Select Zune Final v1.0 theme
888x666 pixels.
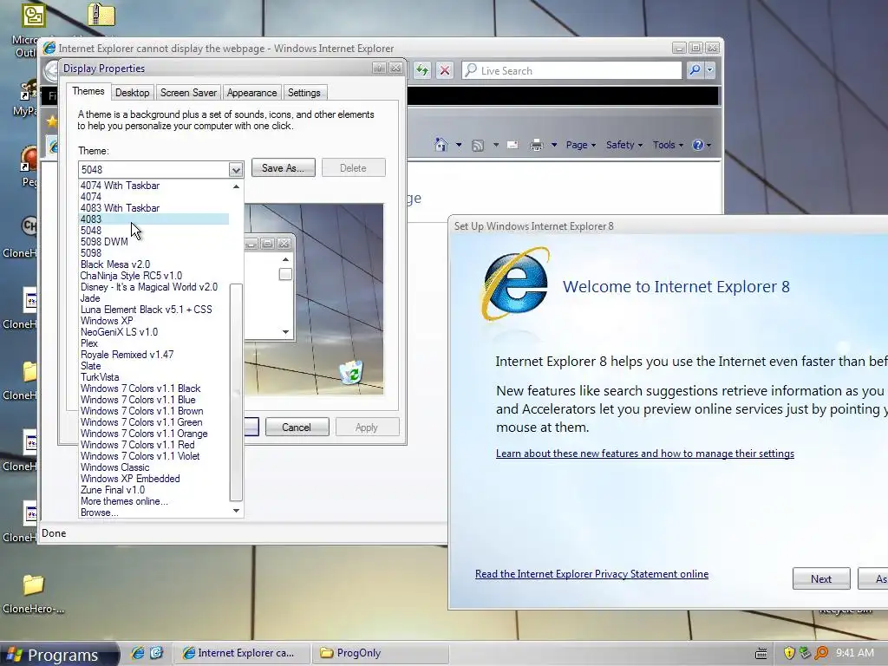(154, 490)
